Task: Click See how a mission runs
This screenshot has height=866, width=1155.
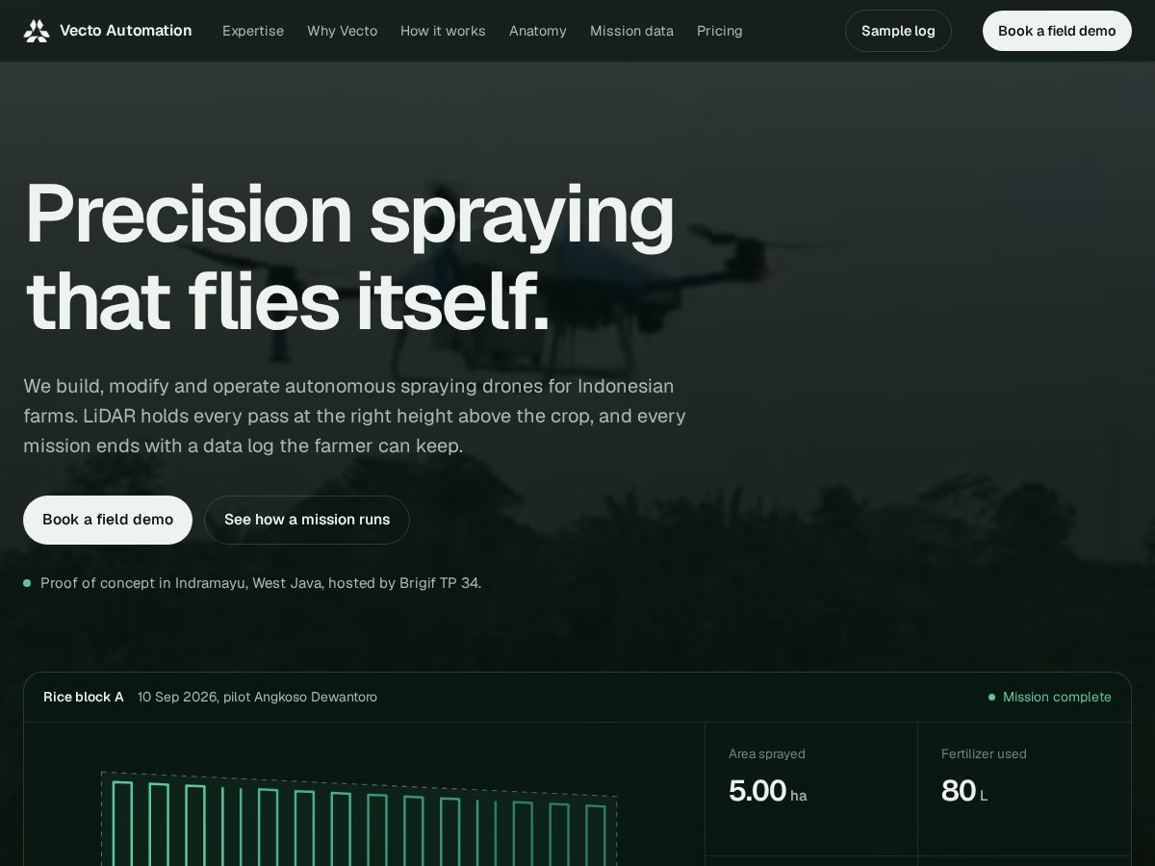Action: coord(307,520)
